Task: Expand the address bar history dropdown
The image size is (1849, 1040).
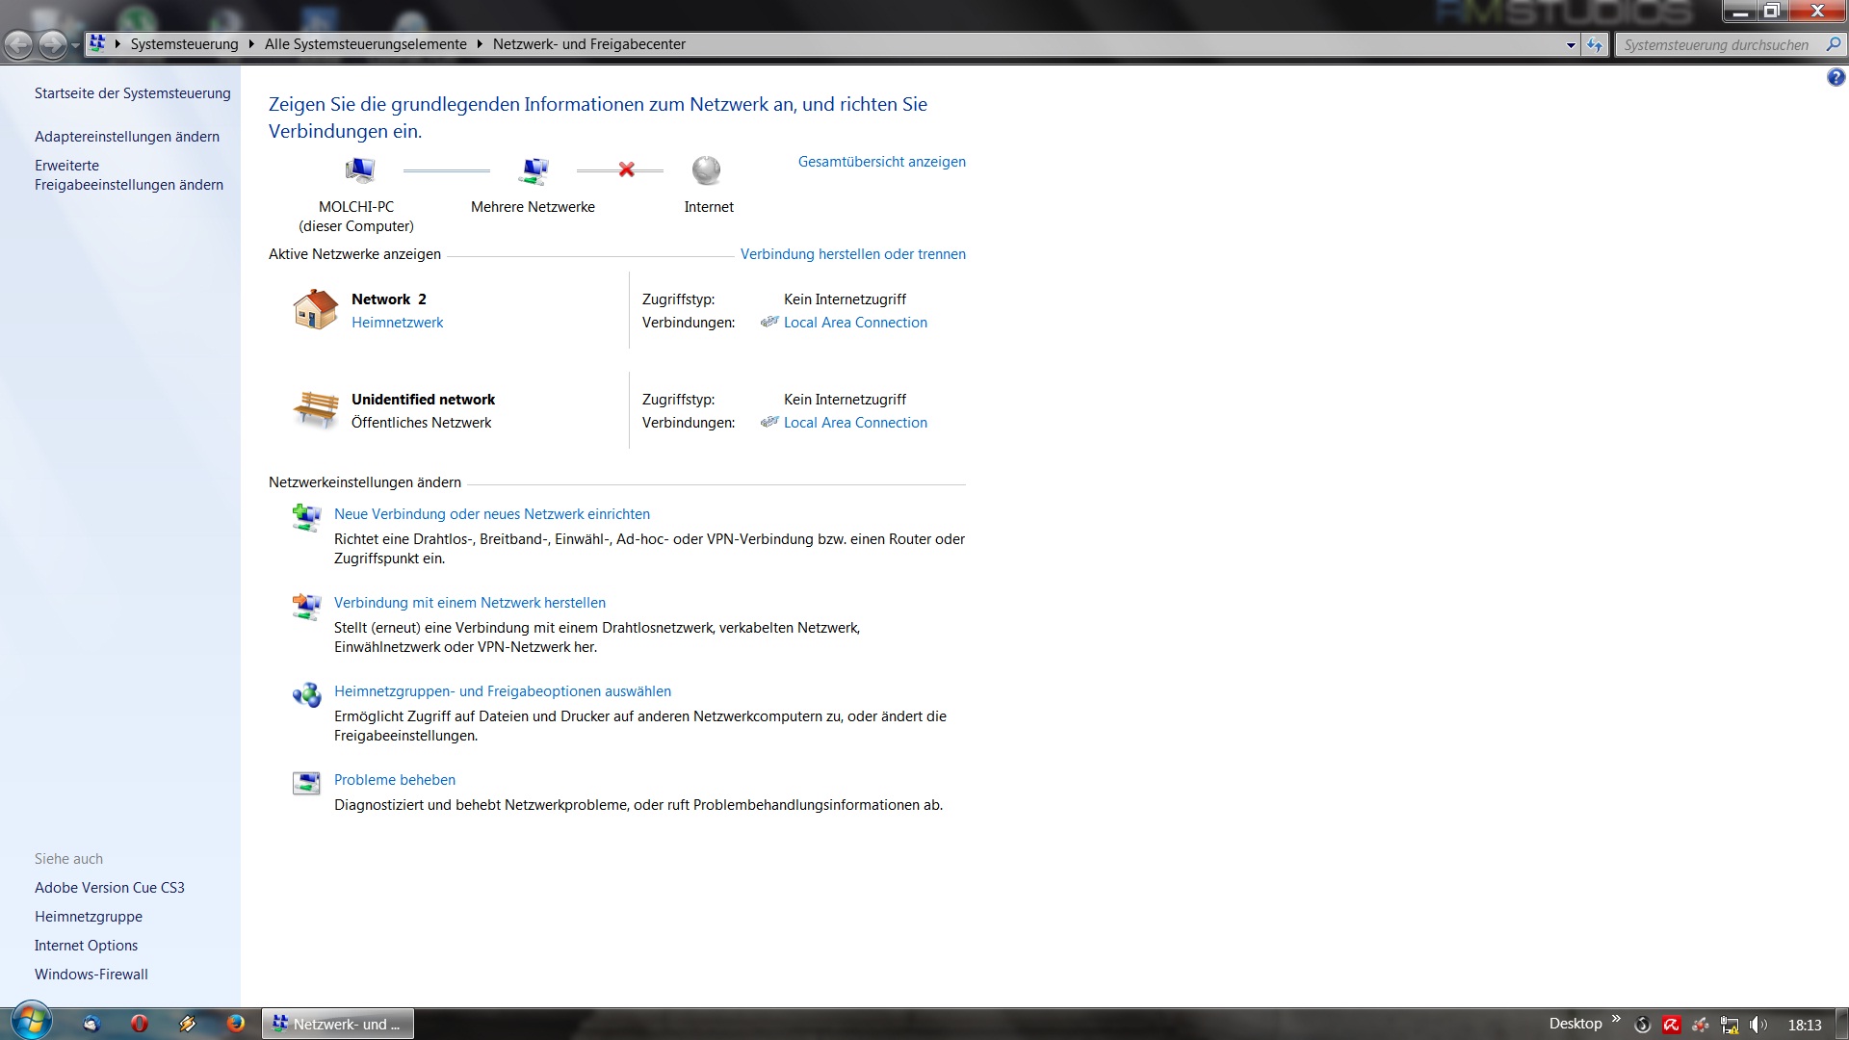Action: (x=1571, y=45)
